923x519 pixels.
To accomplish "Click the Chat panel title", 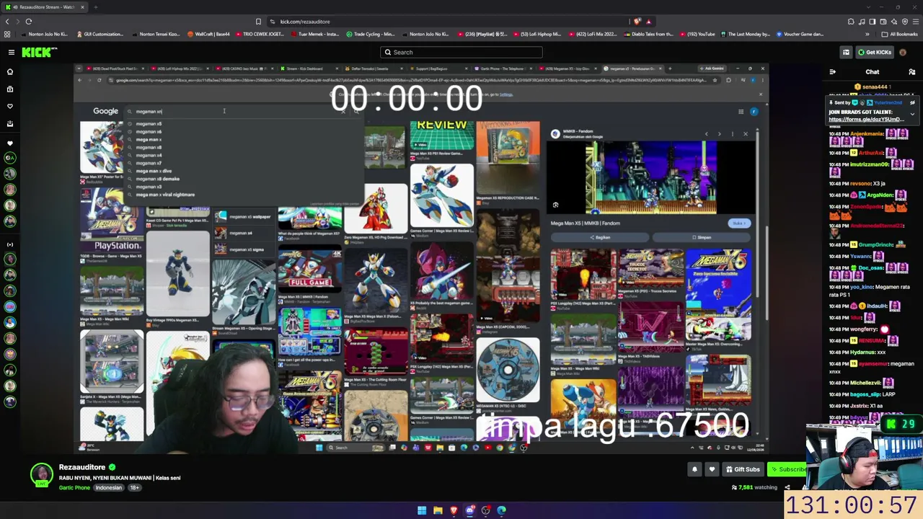I will (x=873, y=72).
